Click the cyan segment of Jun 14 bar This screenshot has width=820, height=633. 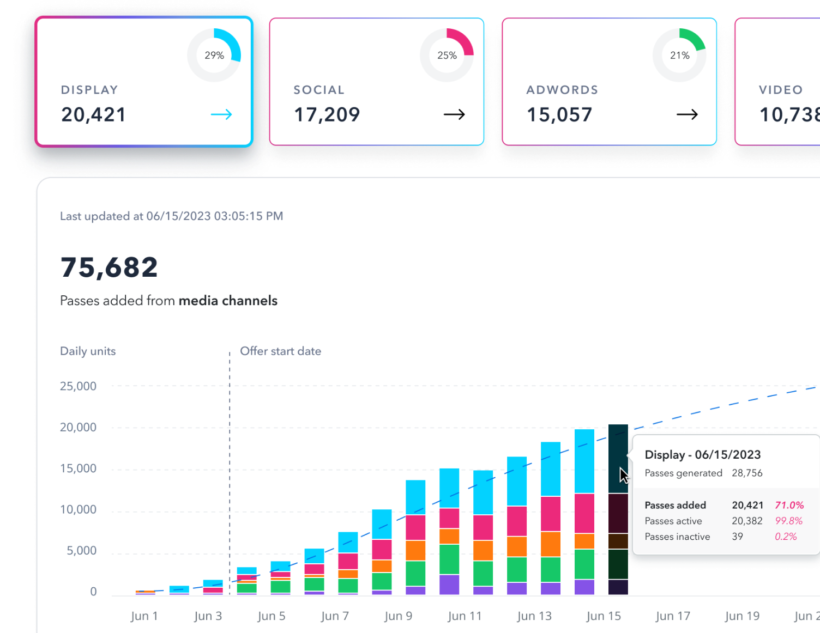(584, 461)
